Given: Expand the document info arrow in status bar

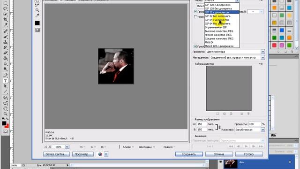Looking at the screenshot, I should pyautogui.click(x=67, y=165).
